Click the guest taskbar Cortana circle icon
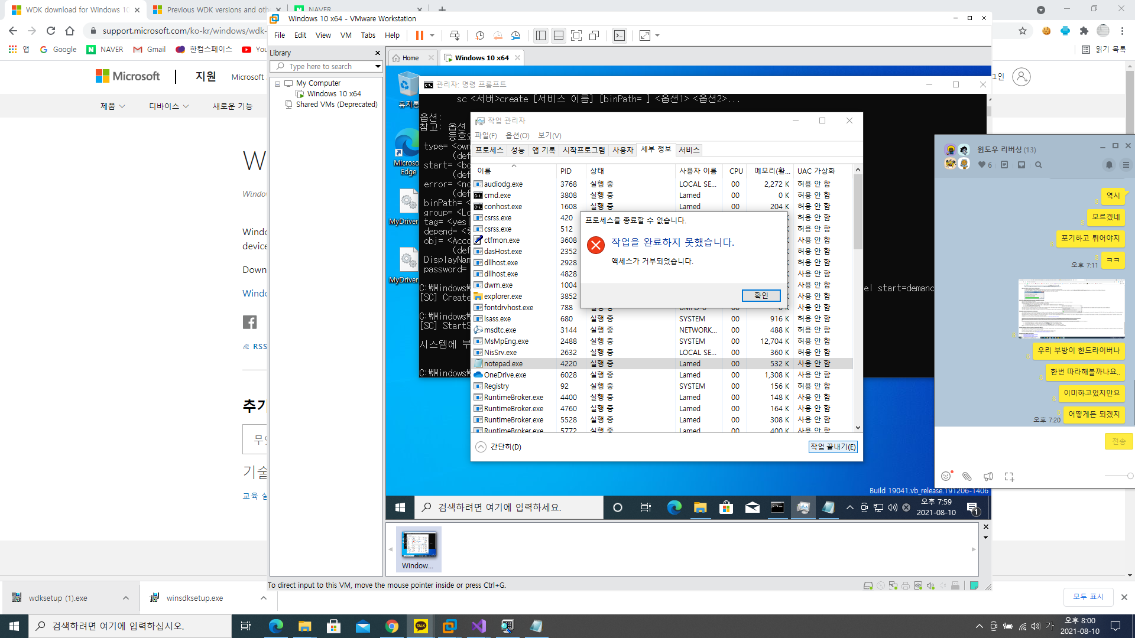1135x638 pixels. click(x=618, y=507)
